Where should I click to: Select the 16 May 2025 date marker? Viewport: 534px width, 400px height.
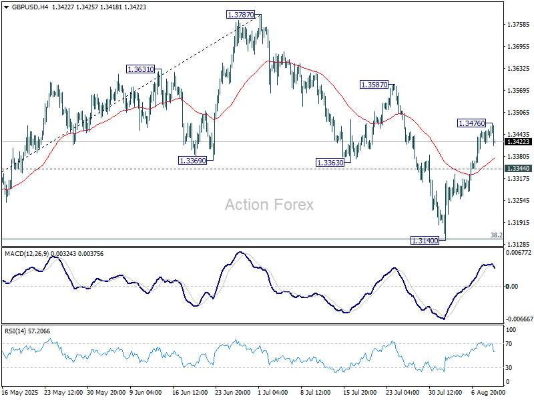click(20, 392)
